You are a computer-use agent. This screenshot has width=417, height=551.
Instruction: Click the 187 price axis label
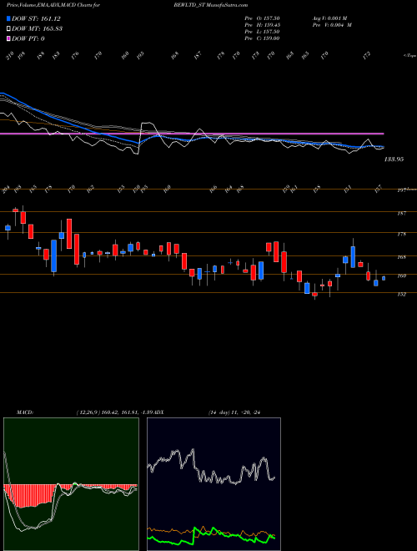(402, 213)
